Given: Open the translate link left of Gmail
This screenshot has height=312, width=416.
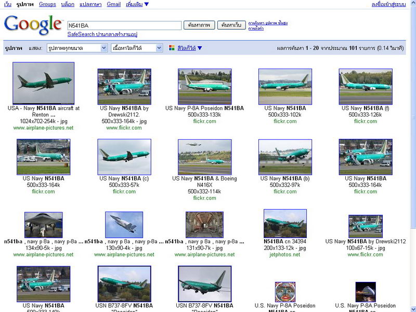Looking at the screenshot, I should tap(90, 4).
